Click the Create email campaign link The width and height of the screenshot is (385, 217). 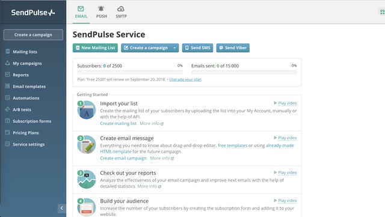click(123, 158)
